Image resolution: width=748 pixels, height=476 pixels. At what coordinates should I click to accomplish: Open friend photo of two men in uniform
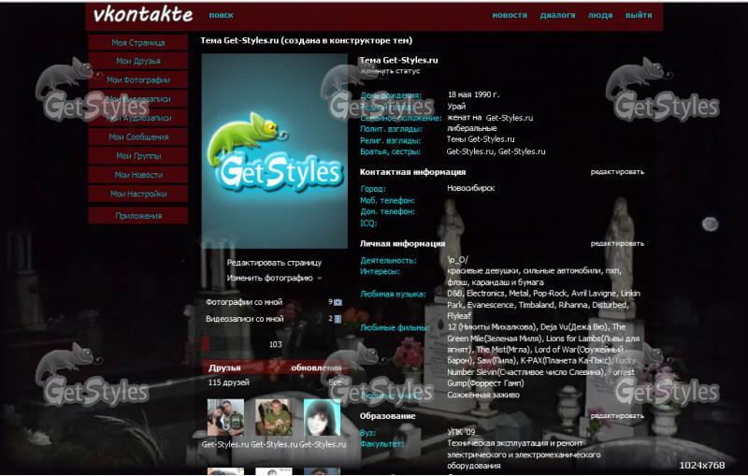coord(225,418)
